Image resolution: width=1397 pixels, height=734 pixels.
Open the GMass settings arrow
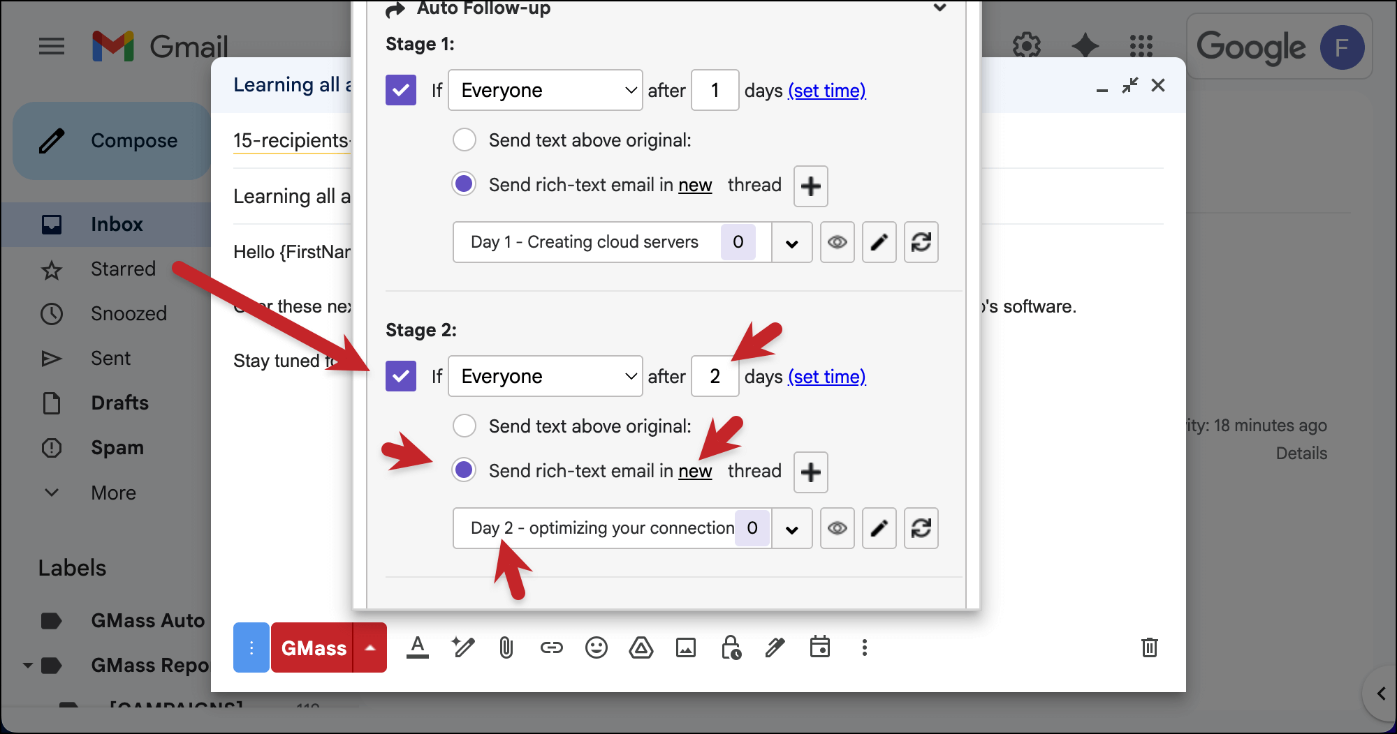tap(370, 648)
